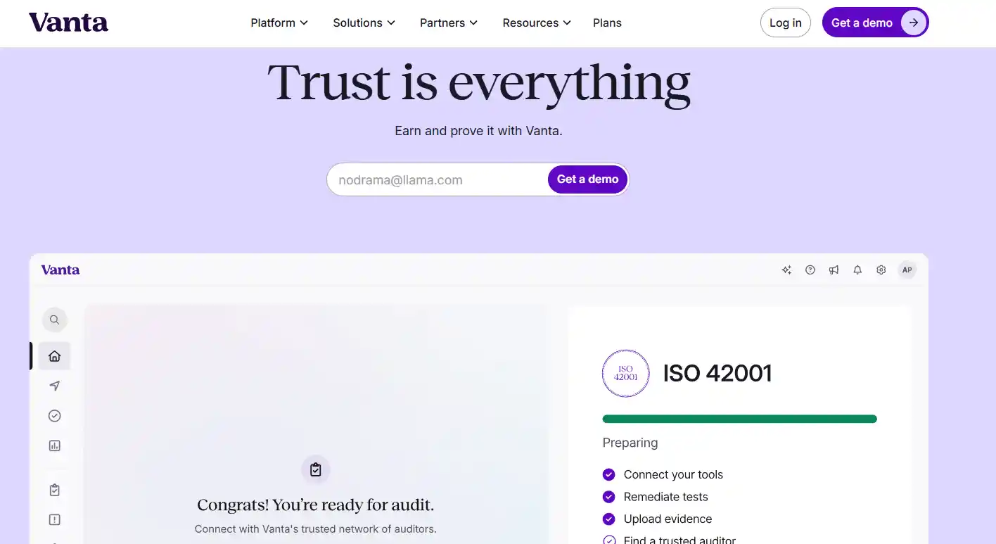Click the clipboard icon above Congrats message
Screen dimensions: 996x544
pyautogui.click(x=316, y=469)
